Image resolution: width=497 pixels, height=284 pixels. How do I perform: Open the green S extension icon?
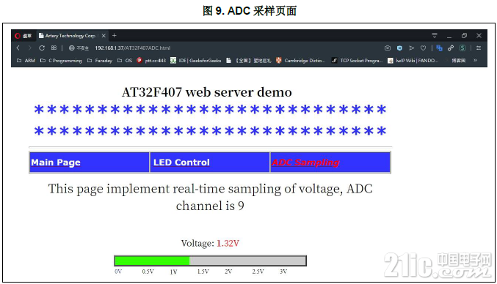pyautogui.click(x=462, y=48)
